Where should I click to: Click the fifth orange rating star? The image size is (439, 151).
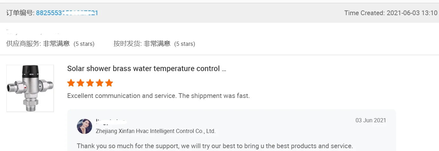(109, 83)
